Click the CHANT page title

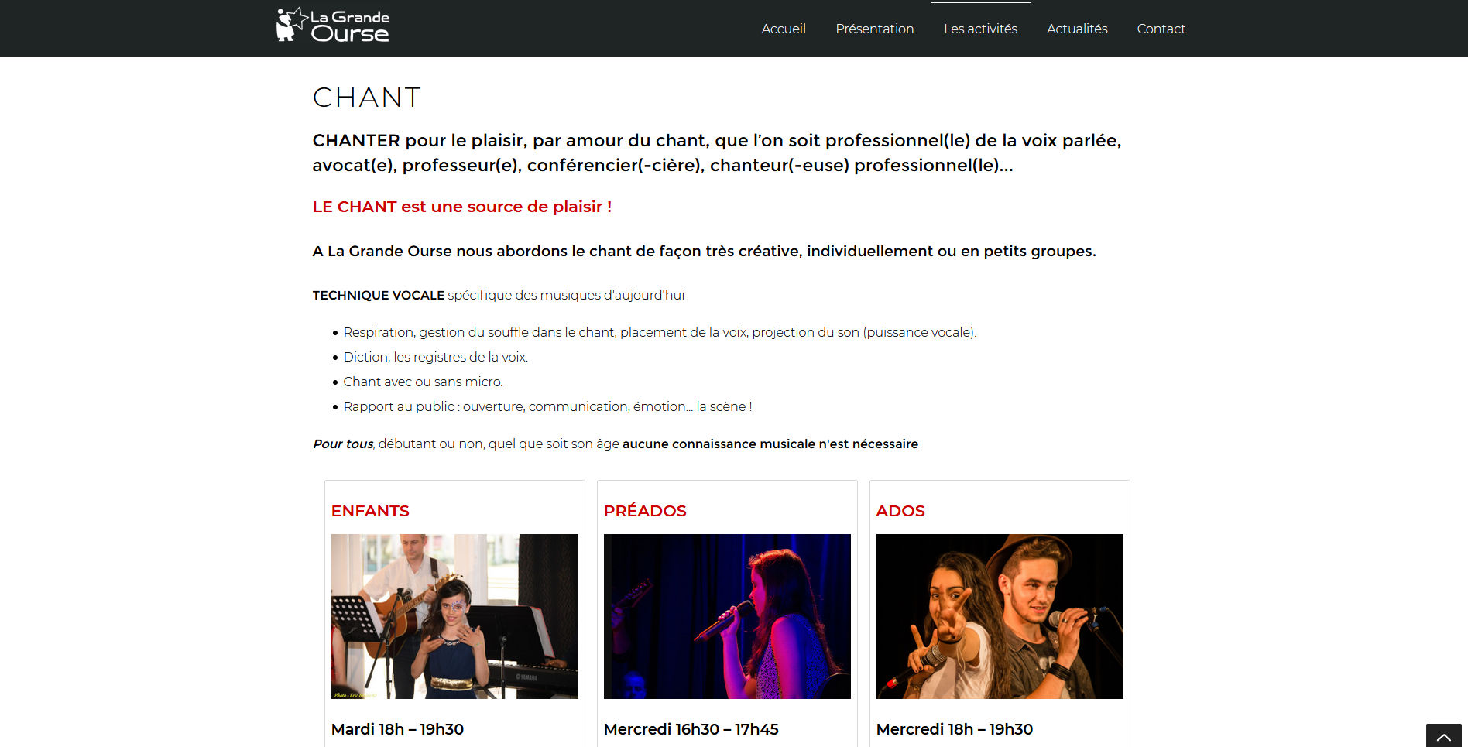pyautogui.click(x=367, y=98)
